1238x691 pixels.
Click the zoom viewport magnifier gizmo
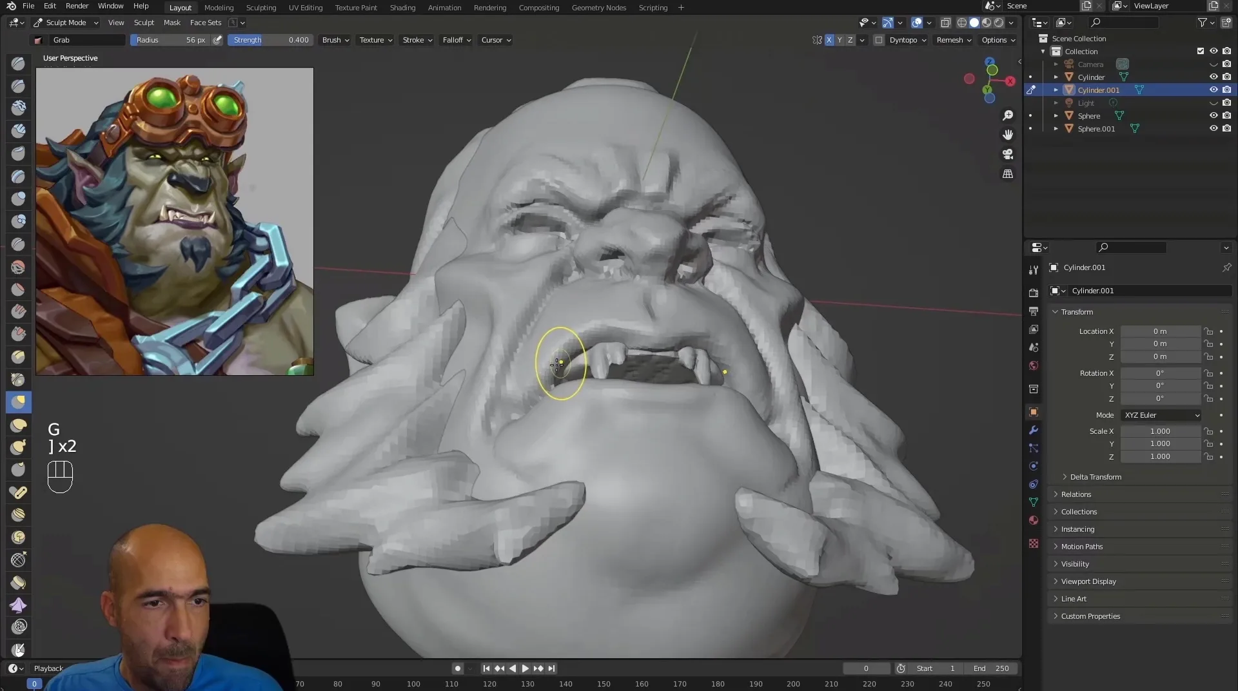pos(1008,115)
